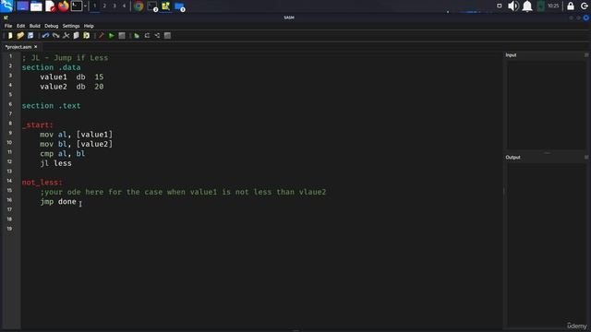This screenshot has height=332, width=591.
Task: Start debugging with the green bug icon
Action: coord(137,35)
